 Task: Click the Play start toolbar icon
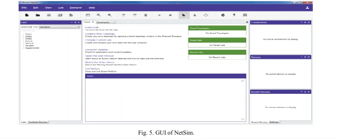(159, 15)
